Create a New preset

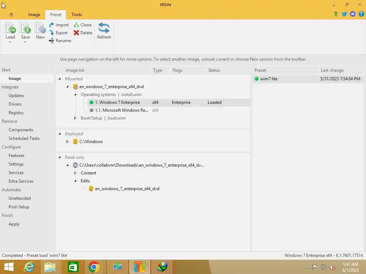tap(40, 31)
